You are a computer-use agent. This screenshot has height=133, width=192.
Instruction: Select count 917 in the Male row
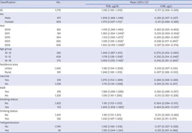[59, 18]
